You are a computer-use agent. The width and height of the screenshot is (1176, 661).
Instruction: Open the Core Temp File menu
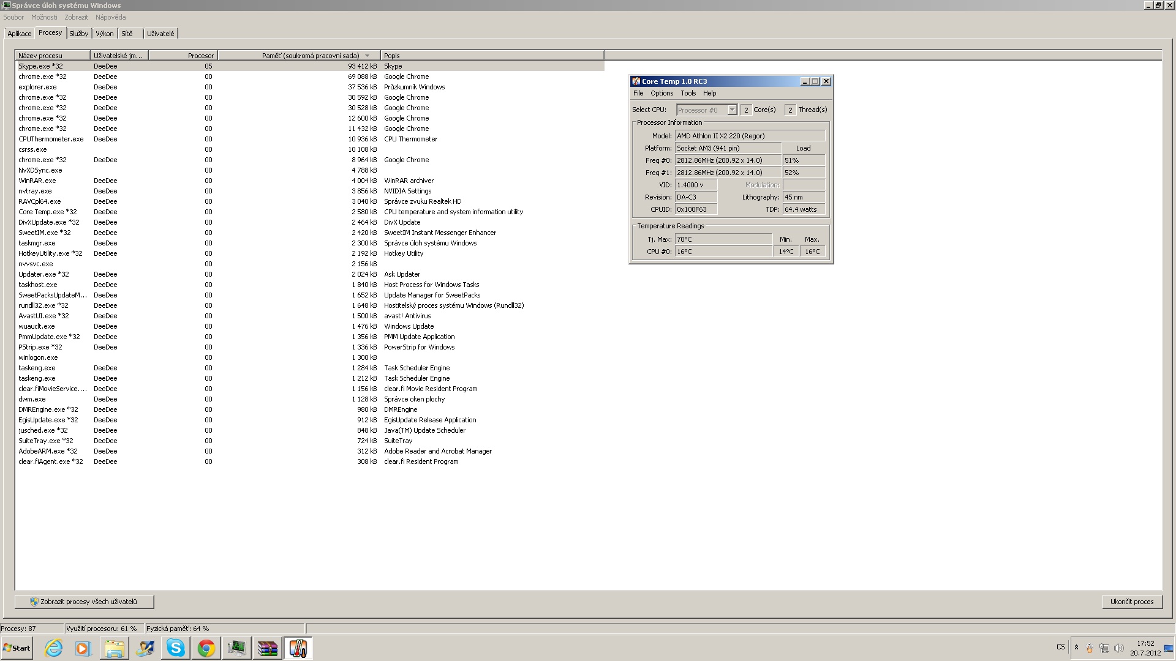point(638,93)
